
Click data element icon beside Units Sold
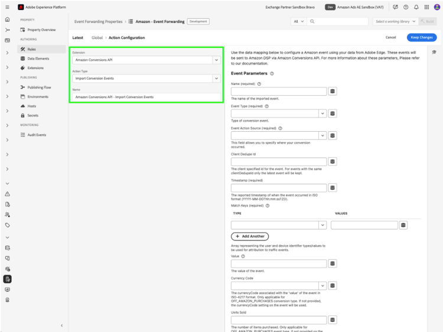coord(333,320)
